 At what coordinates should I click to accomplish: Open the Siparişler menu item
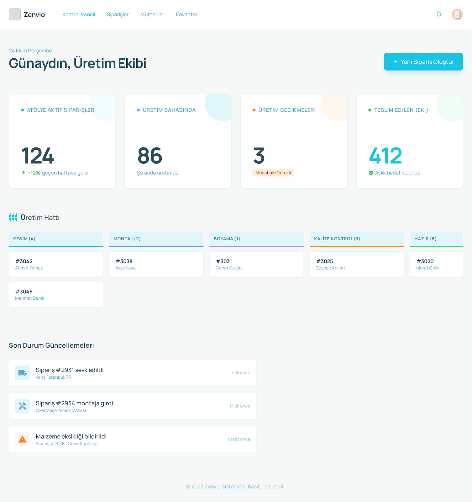click(x=118, y=14)
